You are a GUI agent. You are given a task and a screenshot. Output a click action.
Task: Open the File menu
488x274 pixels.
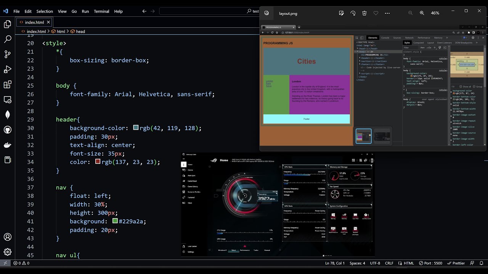[x=16, y=11]
